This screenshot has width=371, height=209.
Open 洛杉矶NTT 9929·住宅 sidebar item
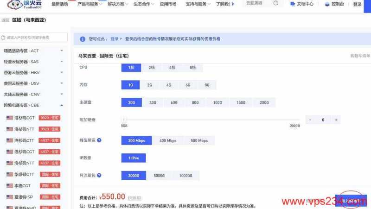33,129
